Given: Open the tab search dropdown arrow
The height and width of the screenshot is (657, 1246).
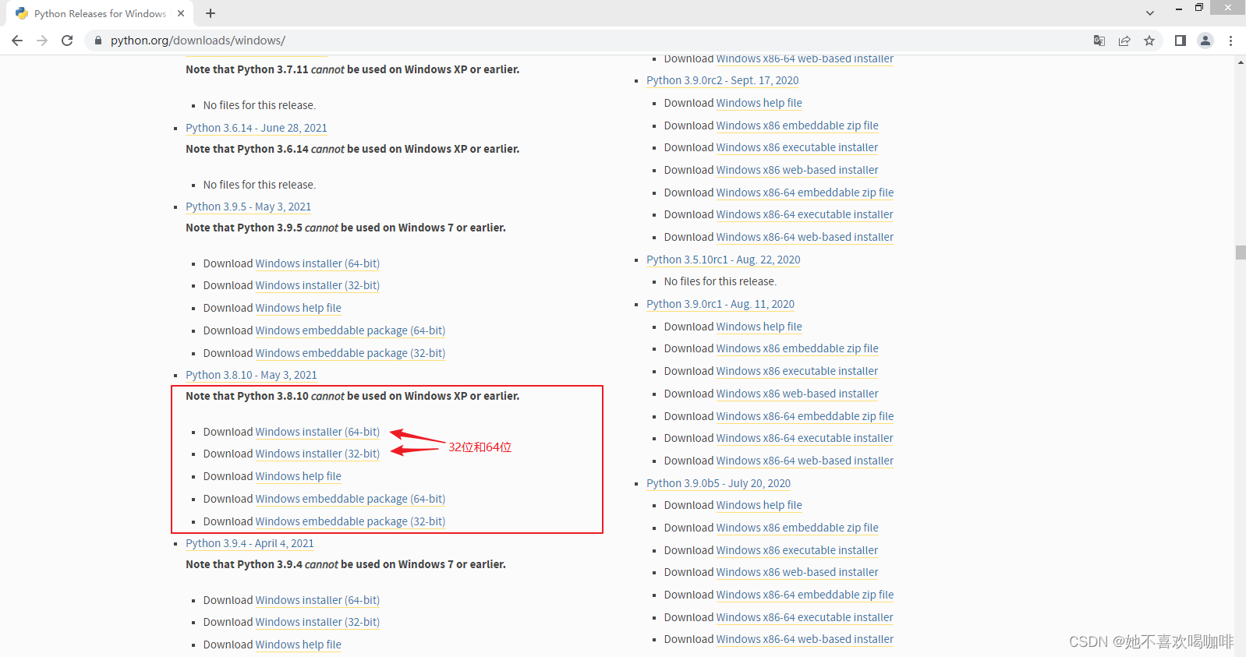Looking at the screenshot, I should [1150, 13].
